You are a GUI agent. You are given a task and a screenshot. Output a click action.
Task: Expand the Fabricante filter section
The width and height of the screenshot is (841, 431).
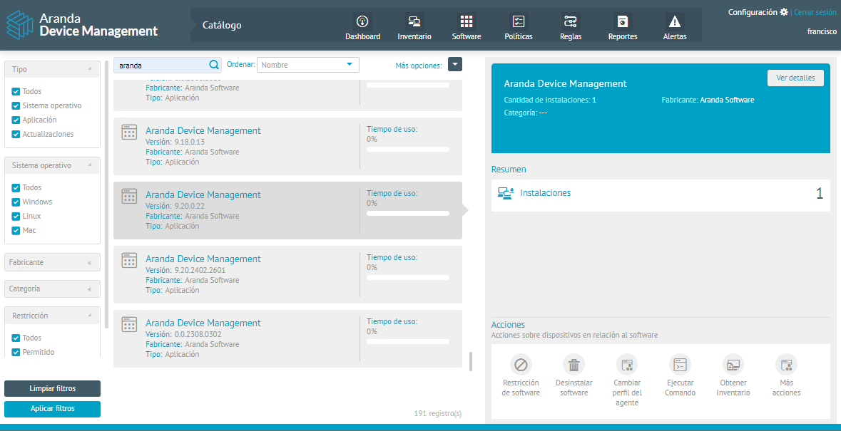tap(52, 262)
